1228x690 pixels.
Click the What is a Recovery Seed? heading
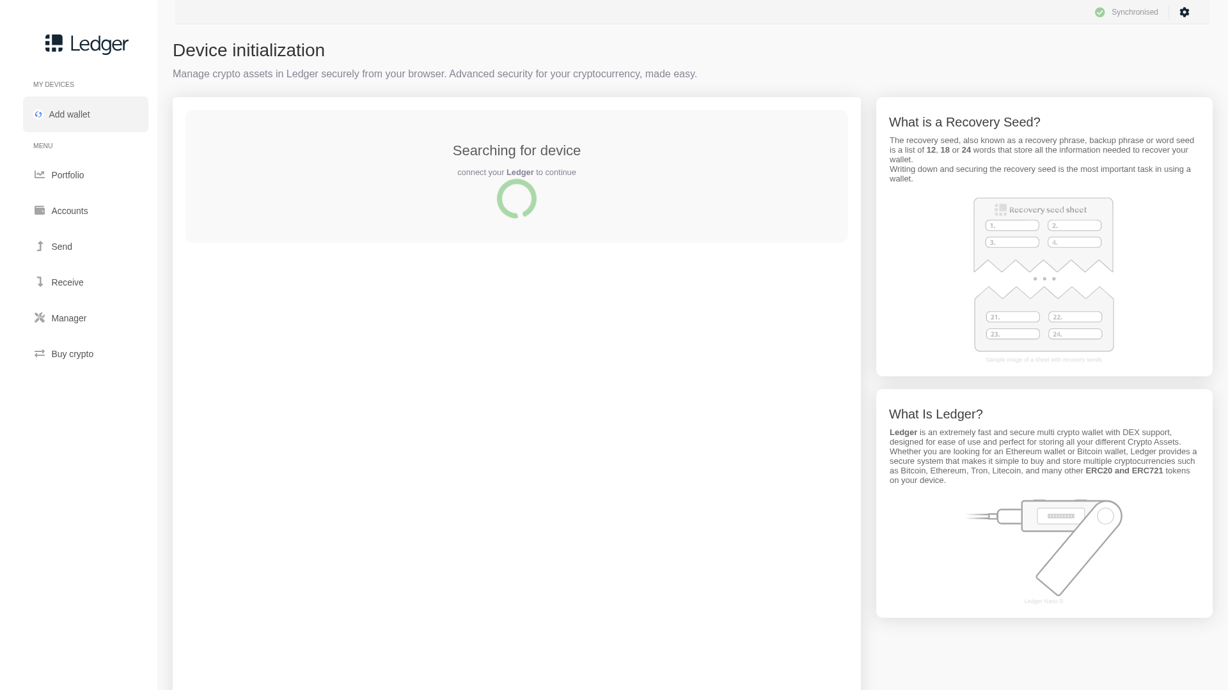964,122
